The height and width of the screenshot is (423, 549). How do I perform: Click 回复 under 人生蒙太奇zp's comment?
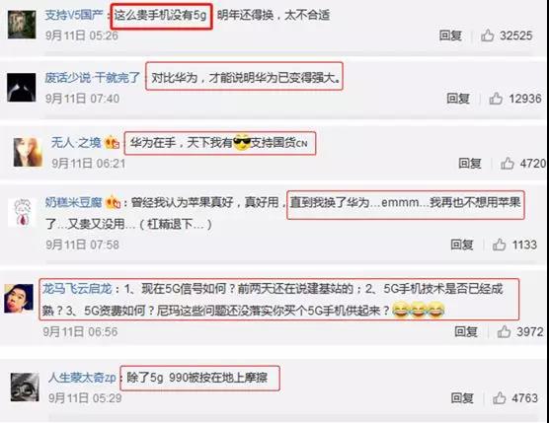[462, 397]
